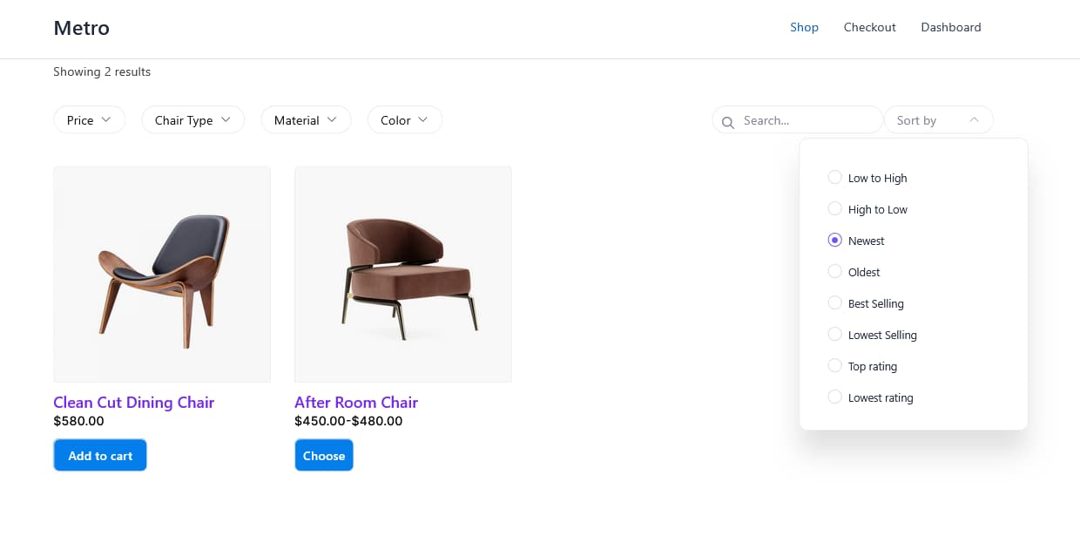The height and width of the screenshot is (536, 1080).
Task: Click the Metro logo
Action: (x=81, y=27)
